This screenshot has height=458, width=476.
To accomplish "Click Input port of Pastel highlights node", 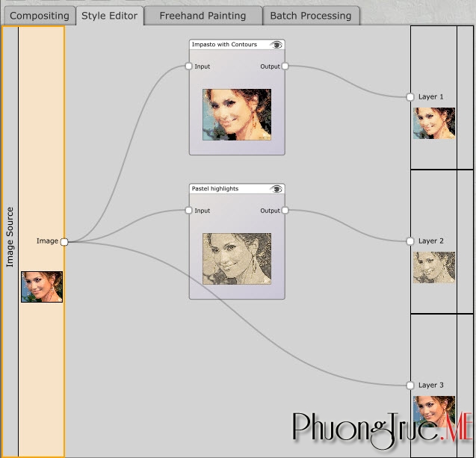I will [188, 211].
